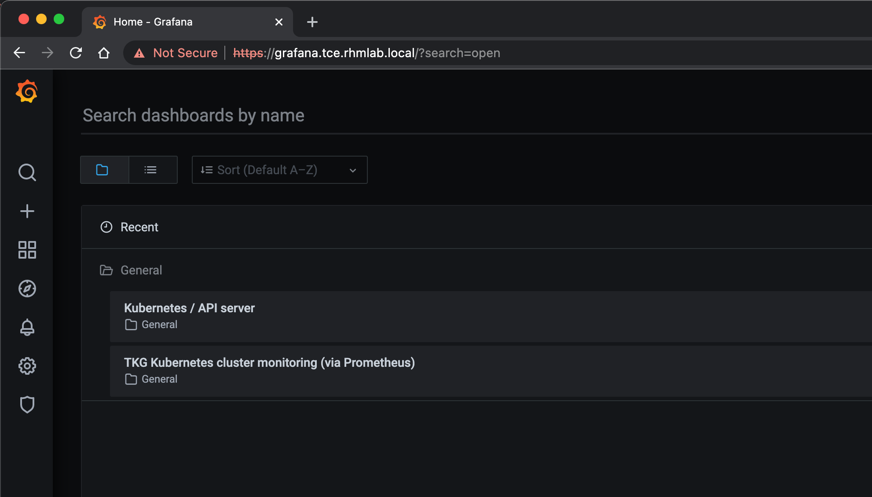
Task: Open the Sort (Default A–Z) dropdown
Action: point(279,170)
